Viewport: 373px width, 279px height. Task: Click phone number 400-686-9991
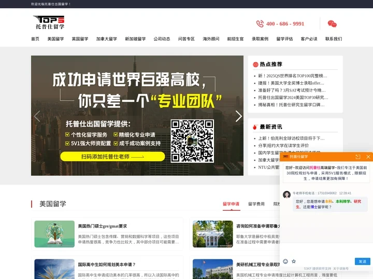(285, 24)
